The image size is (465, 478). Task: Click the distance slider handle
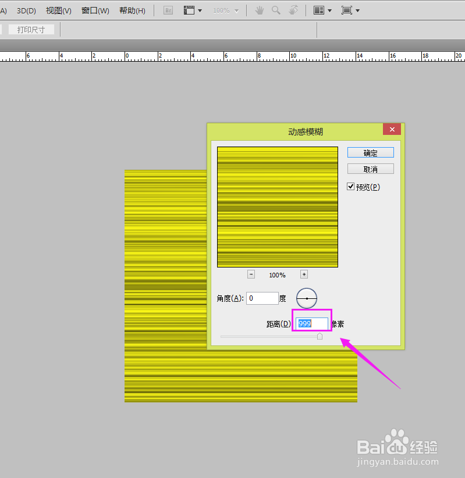tap(320, 336)
